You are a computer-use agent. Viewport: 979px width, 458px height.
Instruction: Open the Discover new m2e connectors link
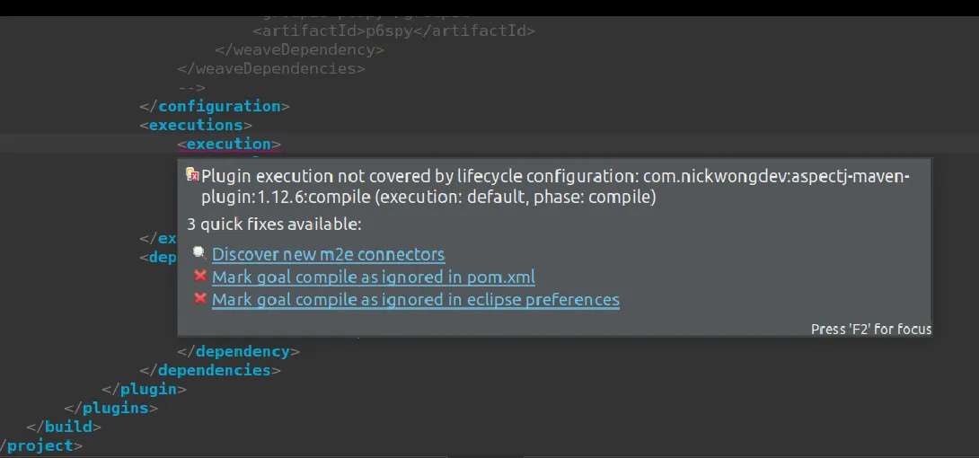pyautogui.click(x=328, y=254)
